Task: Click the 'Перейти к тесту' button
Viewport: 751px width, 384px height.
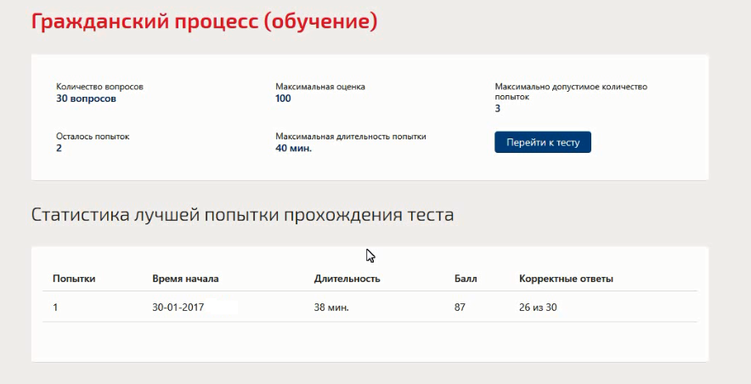Action: pos(543,142)
